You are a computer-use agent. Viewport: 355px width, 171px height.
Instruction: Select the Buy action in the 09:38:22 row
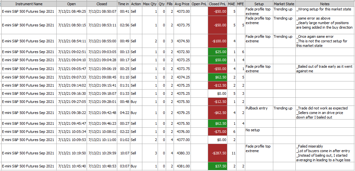pos(134,113)
